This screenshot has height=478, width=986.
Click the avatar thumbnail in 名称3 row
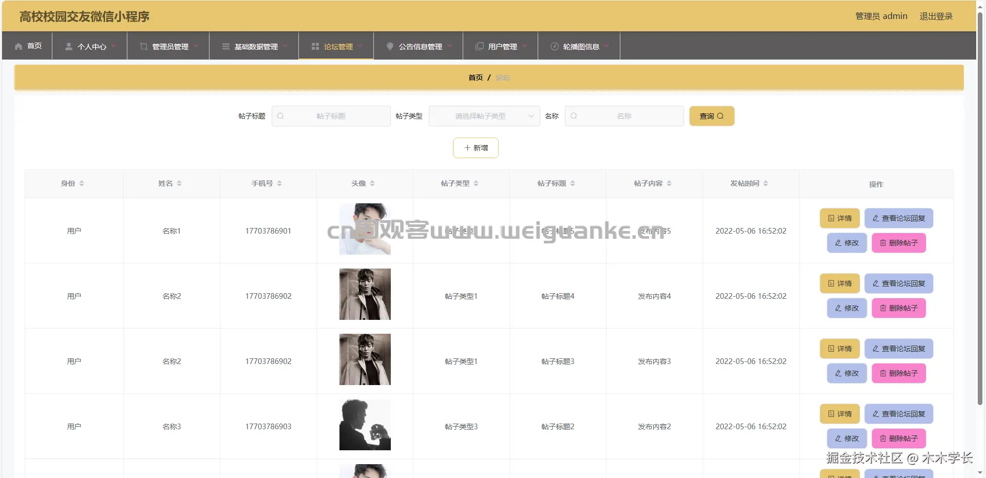point(365,425)
